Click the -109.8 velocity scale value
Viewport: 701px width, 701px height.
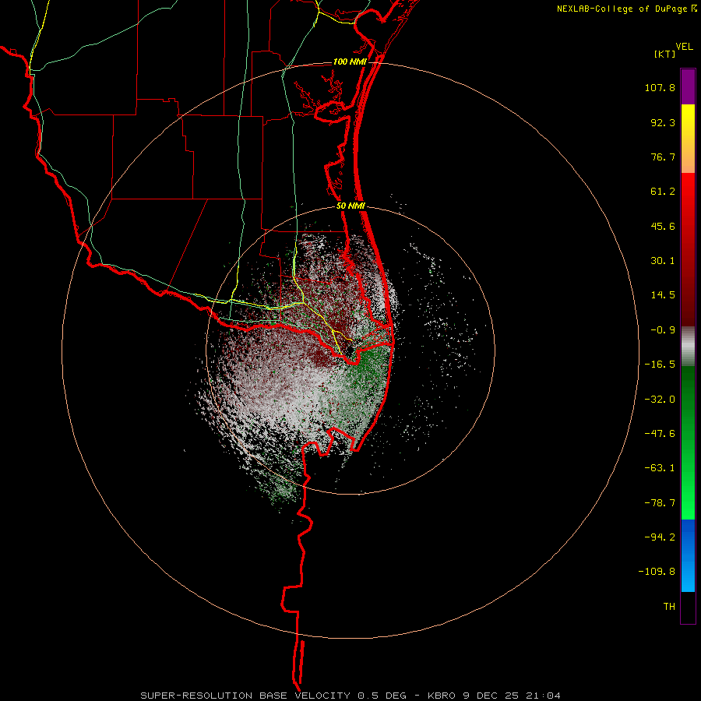[657, 572]
